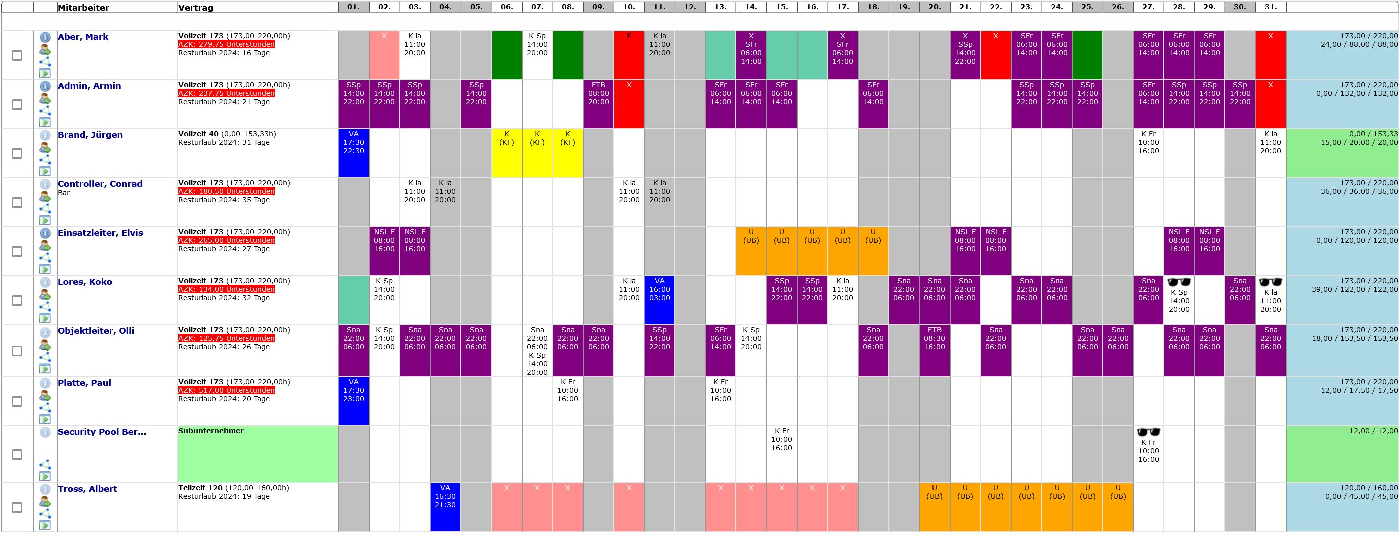
Task: Select Tross, Albert's VA 16:30 shift on day 04
Action: 445,507
